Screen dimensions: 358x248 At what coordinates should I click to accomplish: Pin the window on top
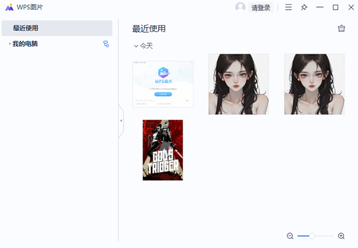pos(304,8)
